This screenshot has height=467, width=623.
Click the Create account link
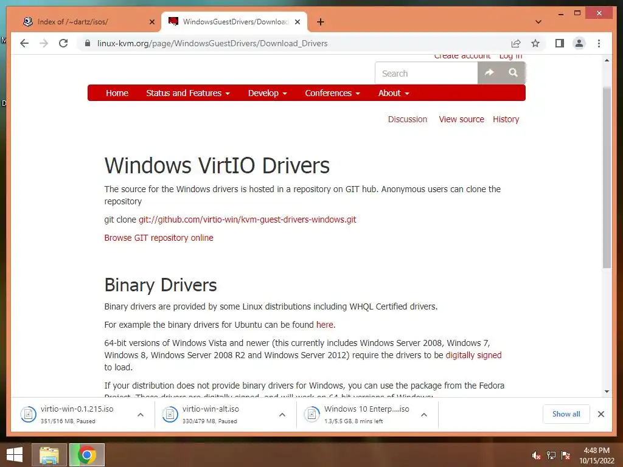click(x=462, y=57)
